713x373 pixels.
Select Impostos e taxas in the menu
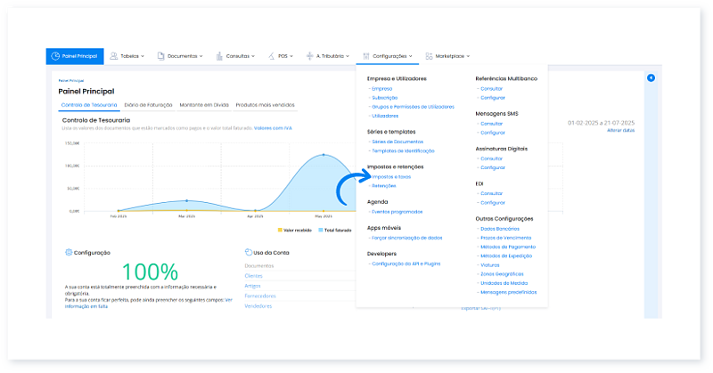[x=392, y=176]
